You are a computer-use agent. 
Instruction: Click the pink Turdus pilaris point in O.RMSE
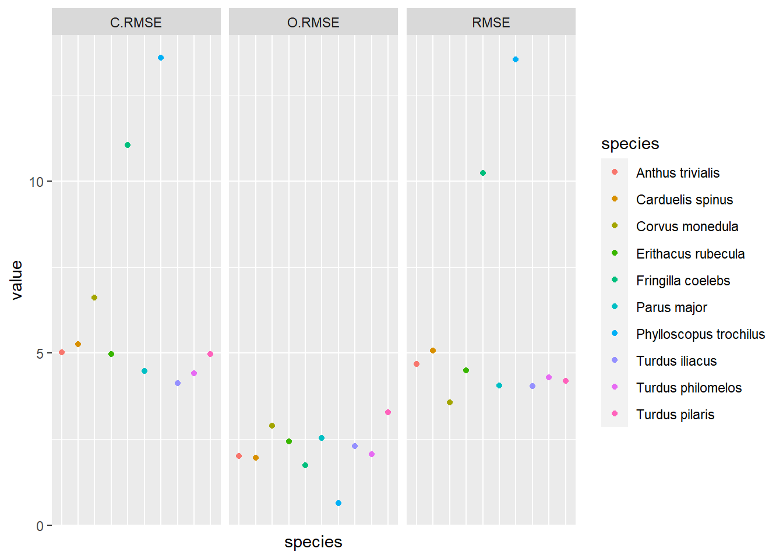[x=388, y=412]
